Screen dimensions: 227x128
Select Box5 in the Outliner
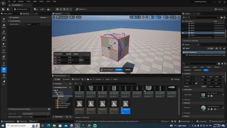pyautogui.click(x=193, y=28)
